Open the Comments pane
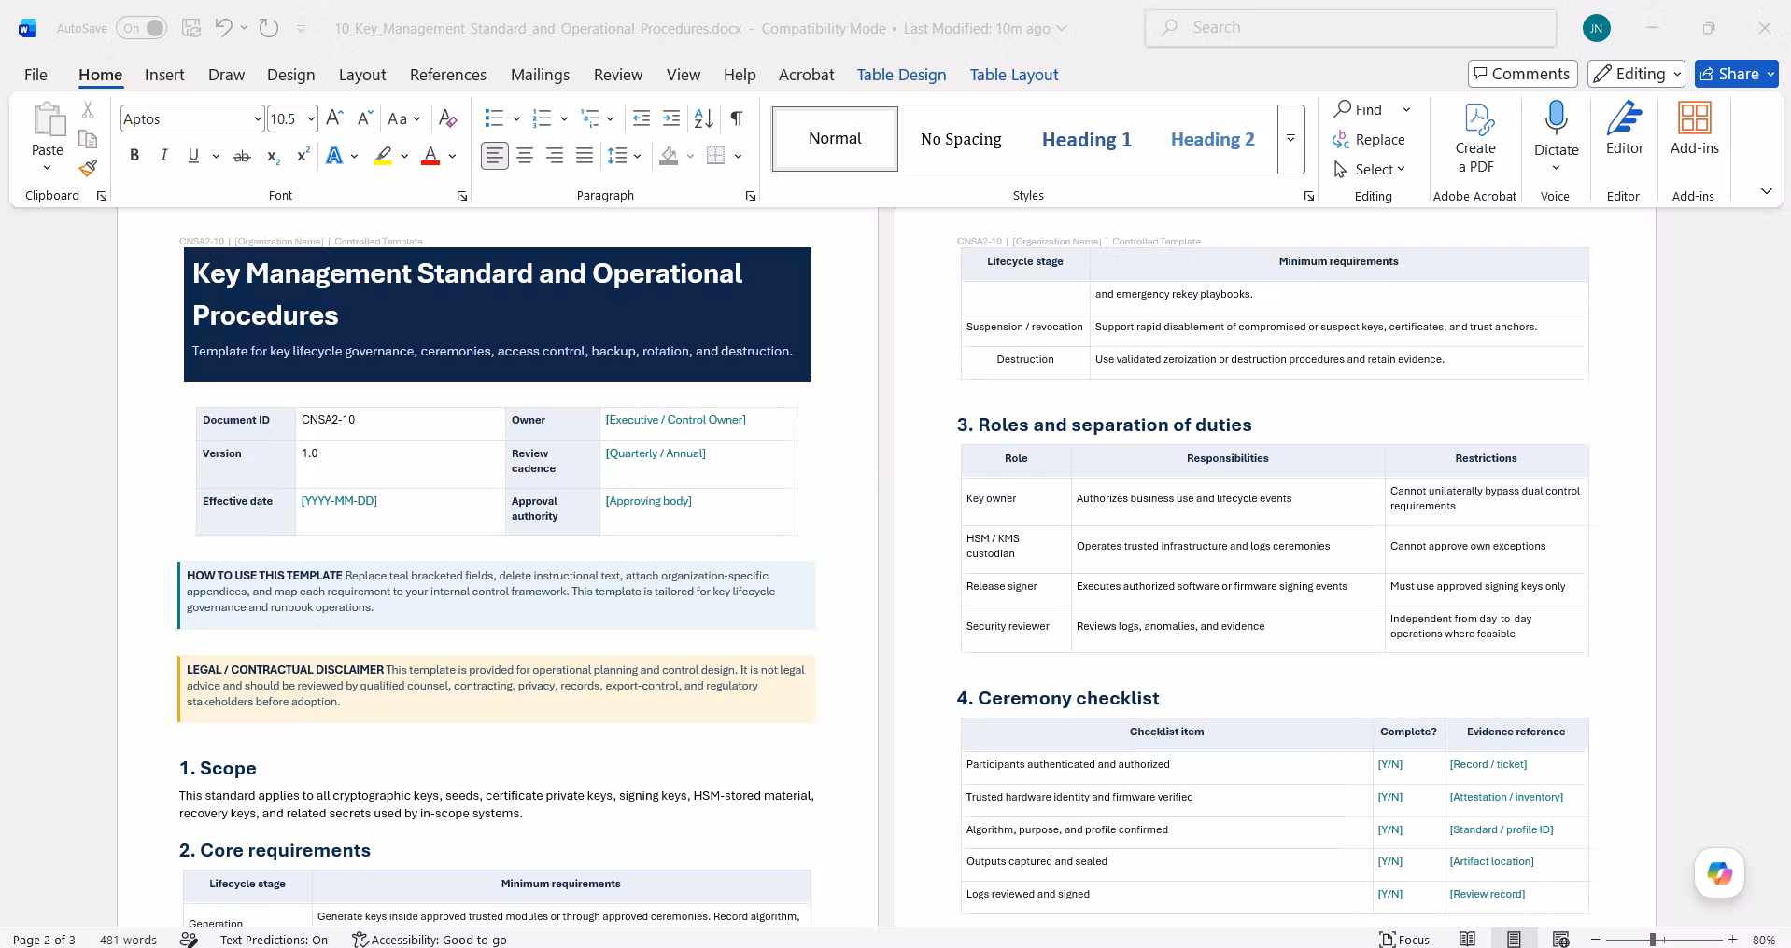 point(1523,74)
